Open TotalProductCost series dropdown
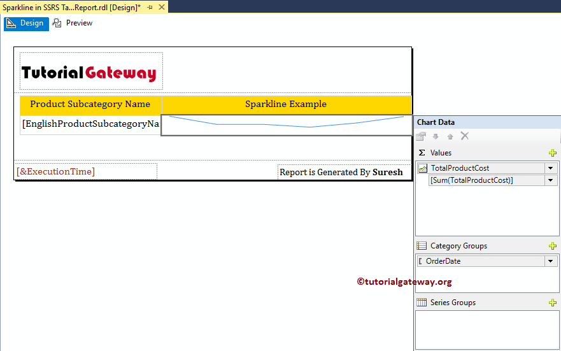This screenshot has width=561, height=351. tap(551, 168)
